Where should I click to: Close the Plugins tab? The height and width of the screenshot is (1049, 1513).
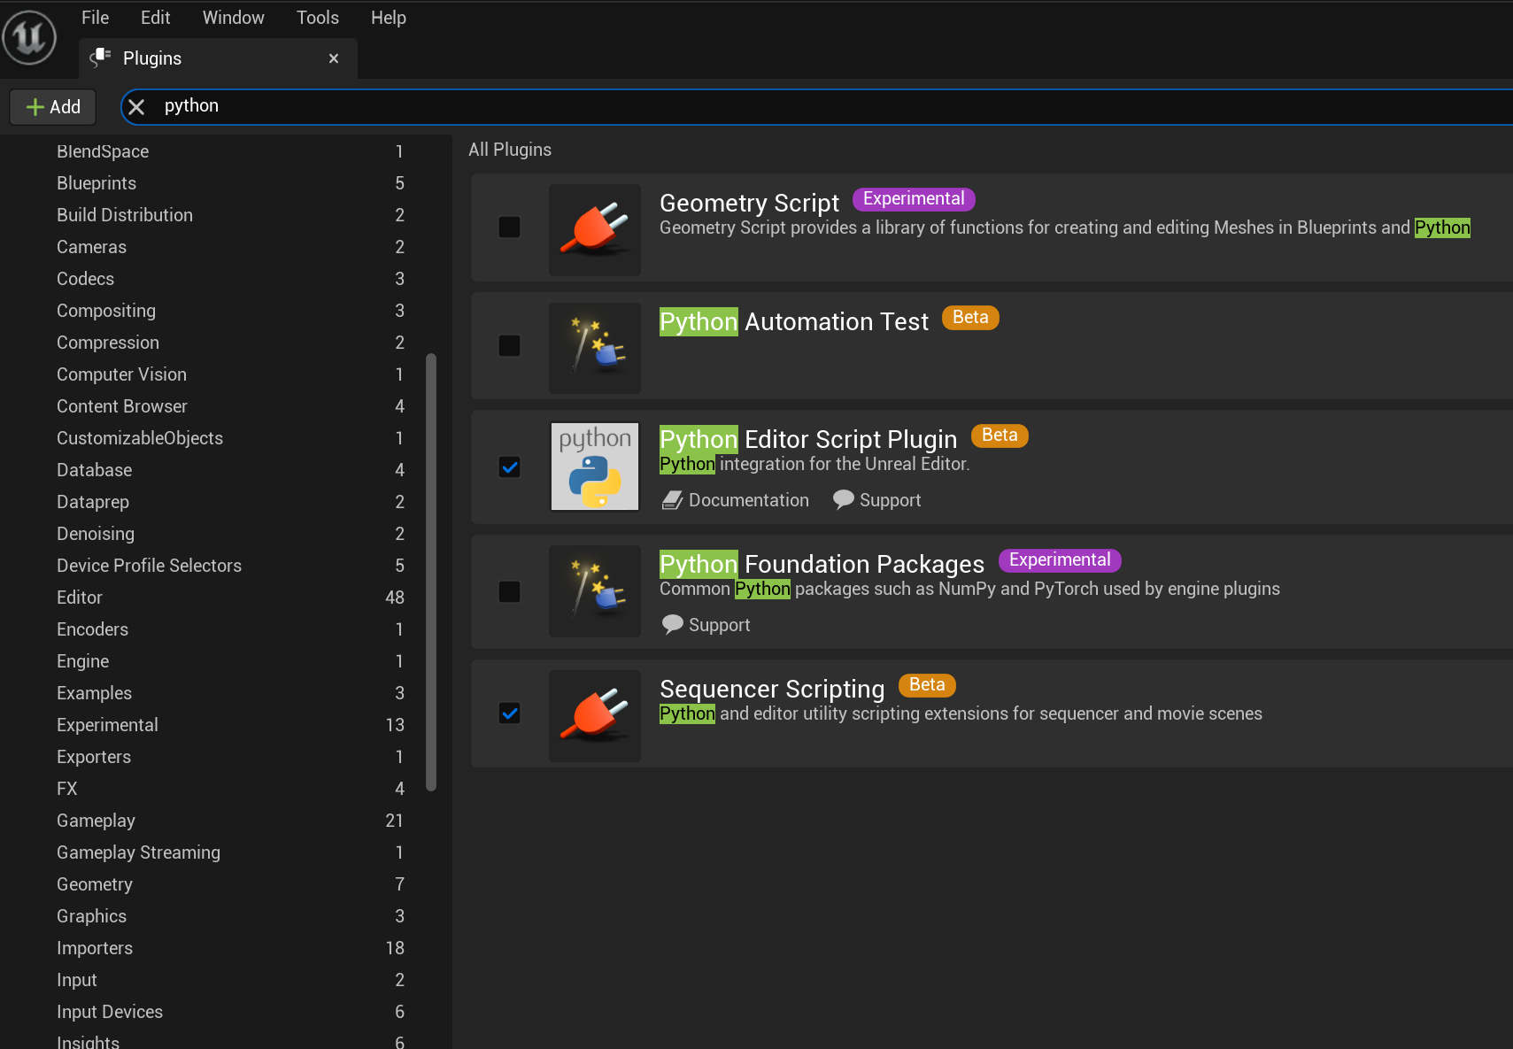(334, 58)
